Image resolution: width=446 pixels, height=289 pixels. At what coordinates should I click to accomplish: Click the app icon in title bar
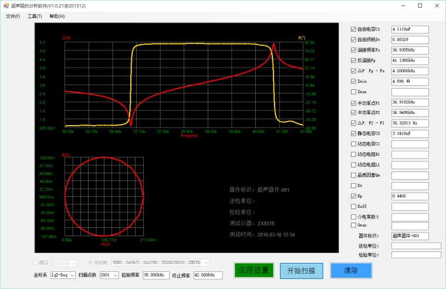6,5
